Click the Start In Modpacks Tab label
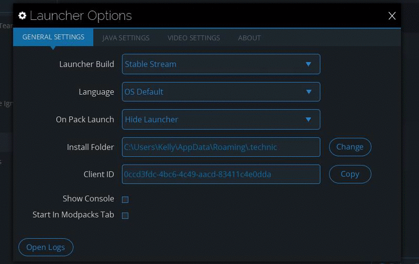This screenshot has height=264, width=419. click(73, 215)
